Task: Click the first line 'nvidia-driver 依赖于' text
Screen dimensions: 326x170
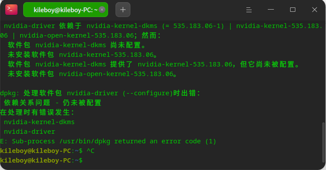Action: tap(42, 26)
